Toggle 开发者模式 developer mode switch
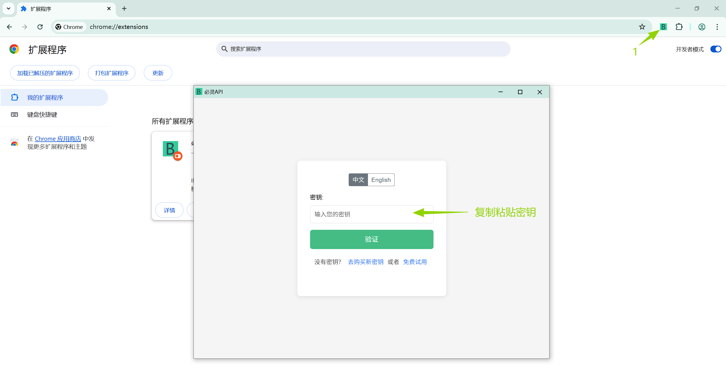726x391 pixels. point(716,49)
